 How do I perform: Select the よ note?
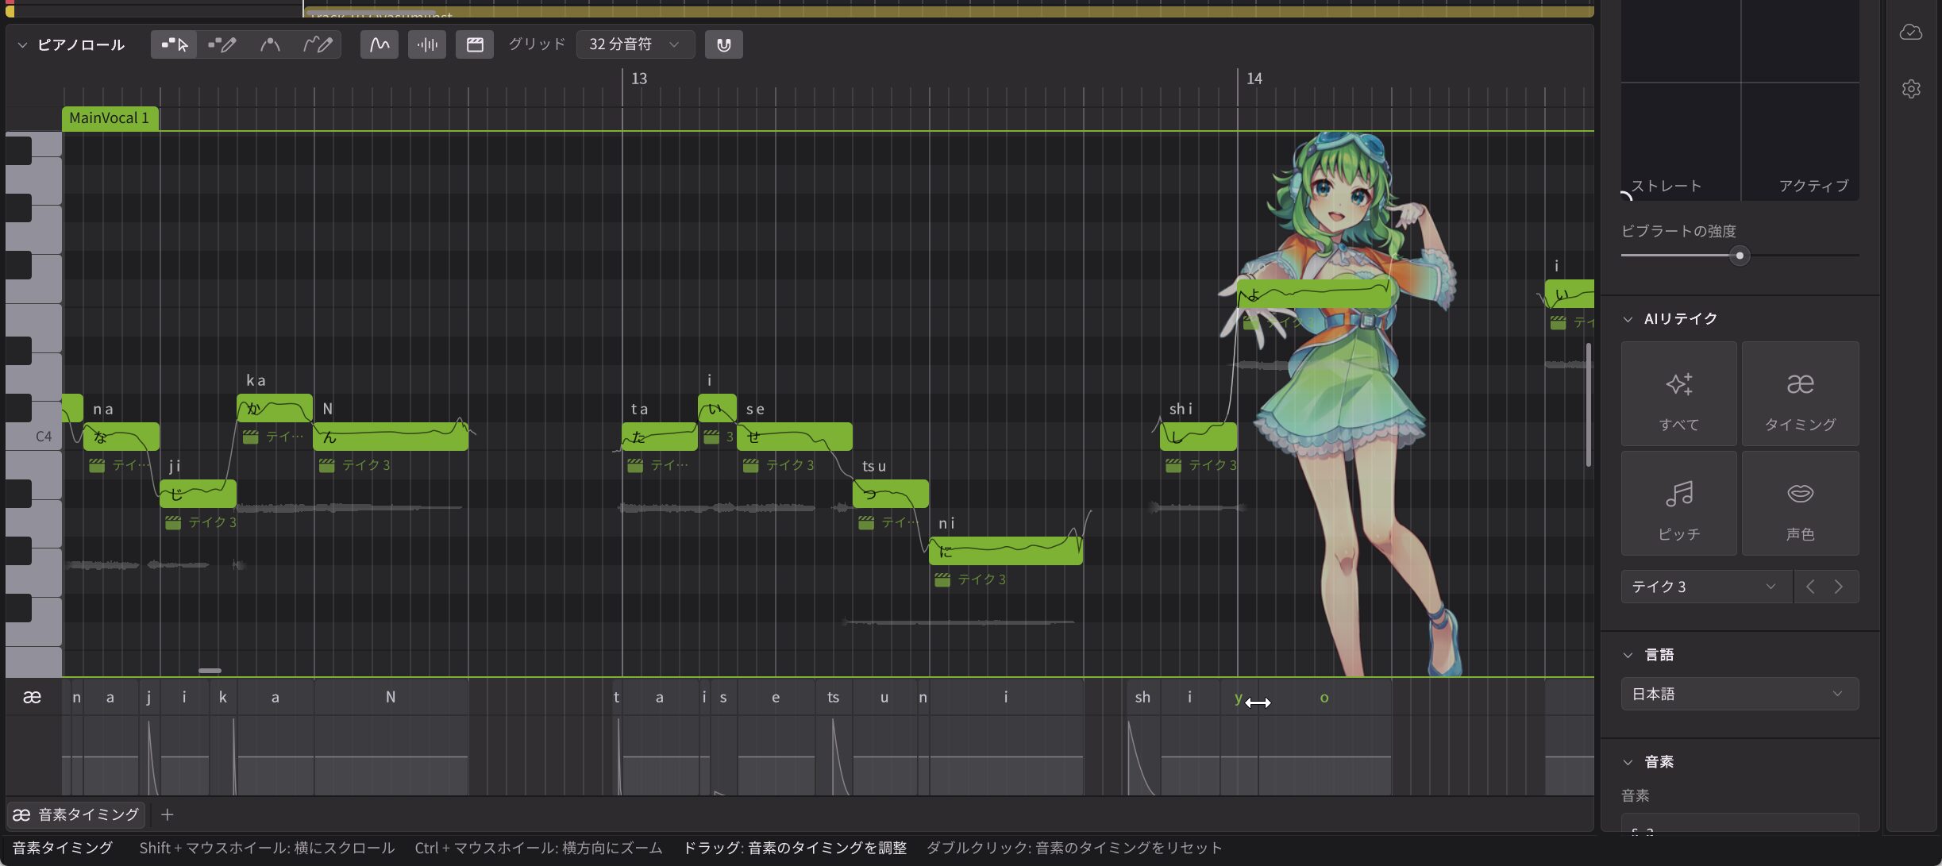(1314, 294)
